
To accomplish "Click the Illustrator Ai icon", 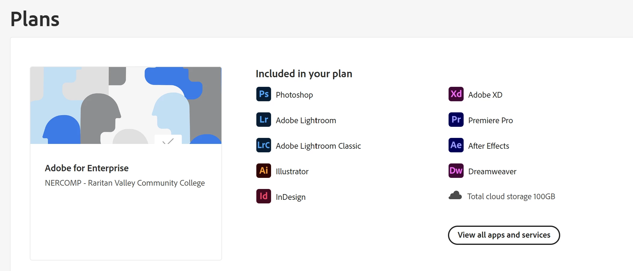I will coord(264,171).
